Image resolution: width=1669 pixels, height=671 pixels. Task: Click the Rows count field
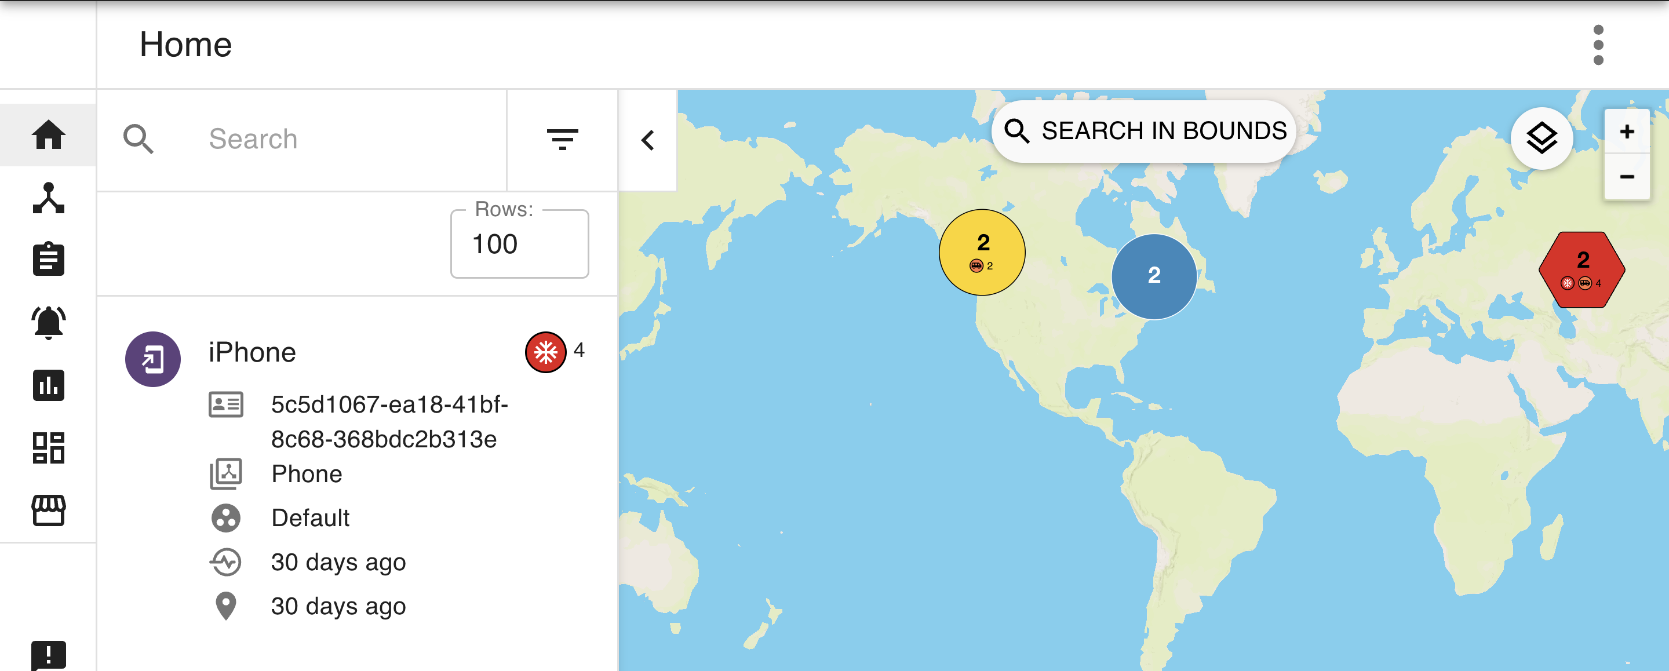coord(519,244)
